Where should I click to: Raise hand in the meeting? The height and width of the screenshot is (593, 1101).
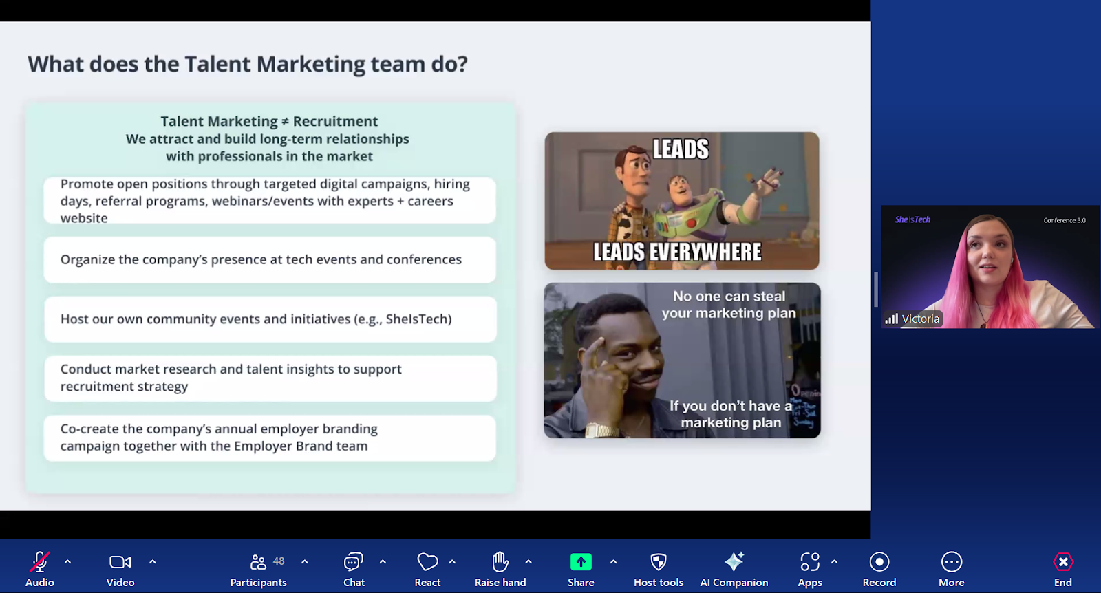(500, 569)
